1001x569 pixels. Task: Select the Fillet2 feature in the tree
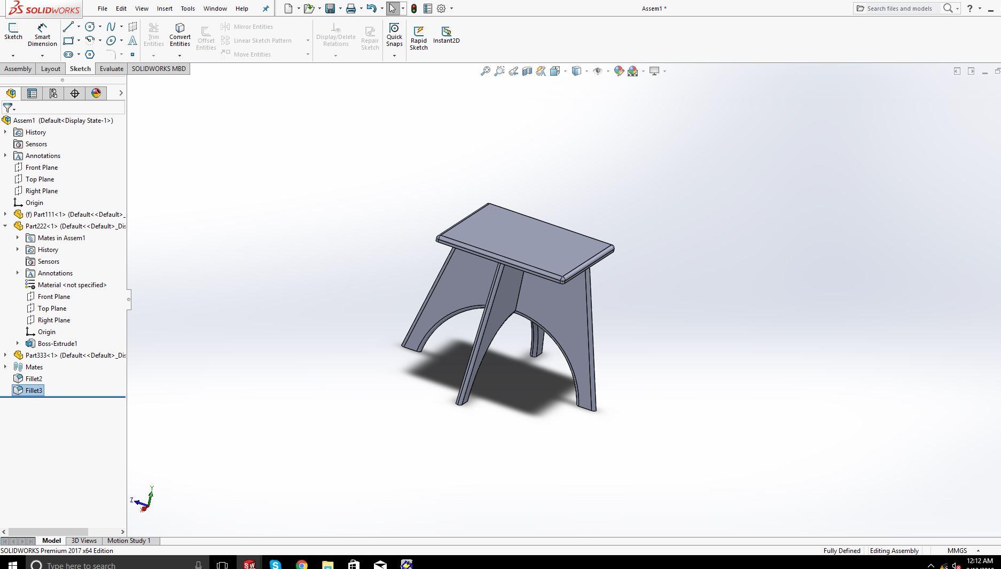tap(28, 379)
